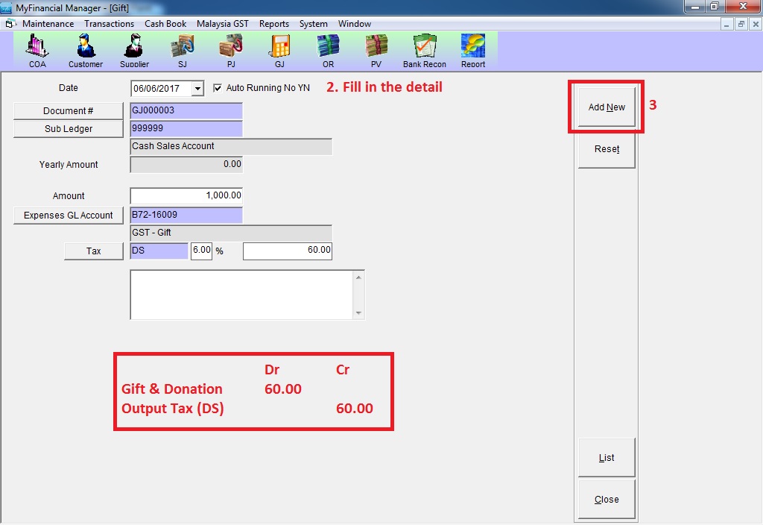This screenshot has width=763, height=525.
Task: Open the Malaysia GST menu
Action: 222,24
